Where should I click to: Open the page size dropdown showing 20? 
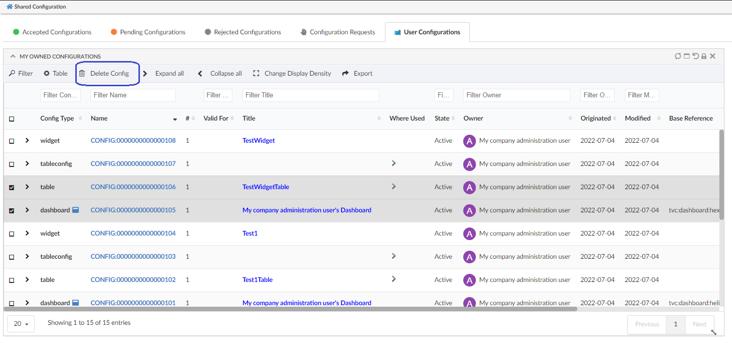coord(21,324)
